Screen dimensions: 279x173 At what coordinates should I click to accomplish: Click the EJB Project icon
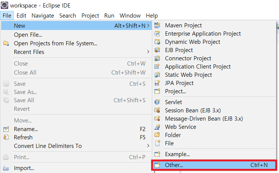pyautogui.click(x=157, y=50)
